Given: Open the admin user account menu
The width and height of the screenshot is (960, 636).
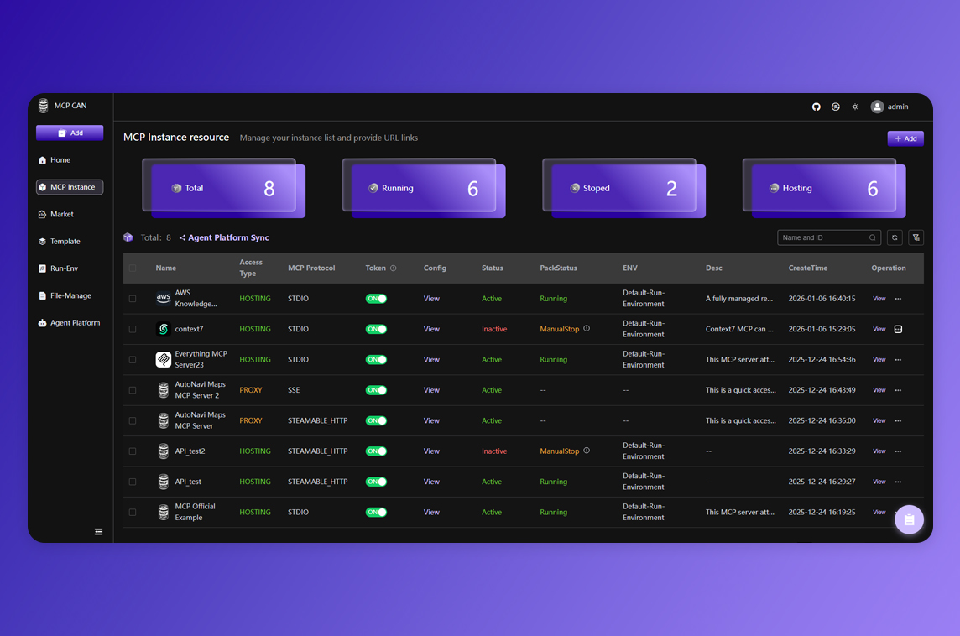Looking at the screenshot, I should [890, 107].
